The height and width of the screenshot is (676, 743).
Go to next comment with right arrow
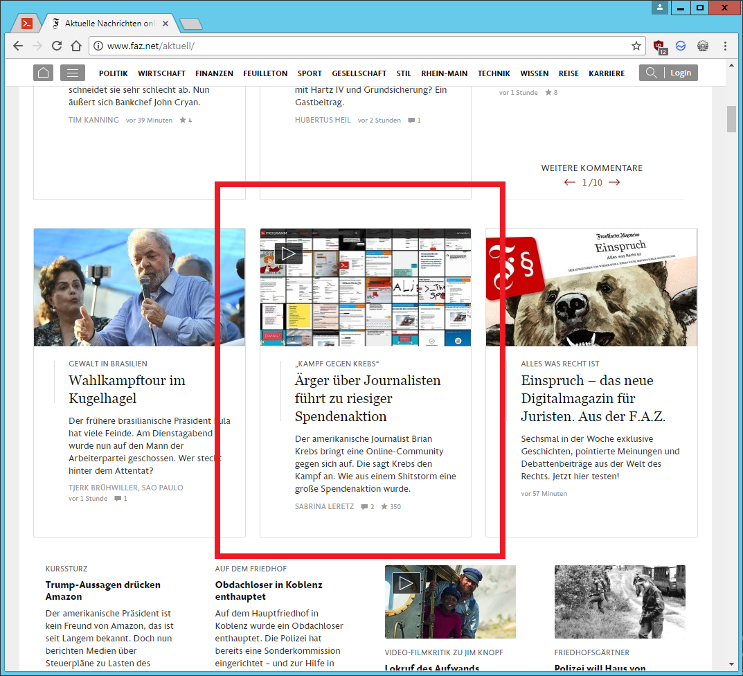tap(614, 183)
